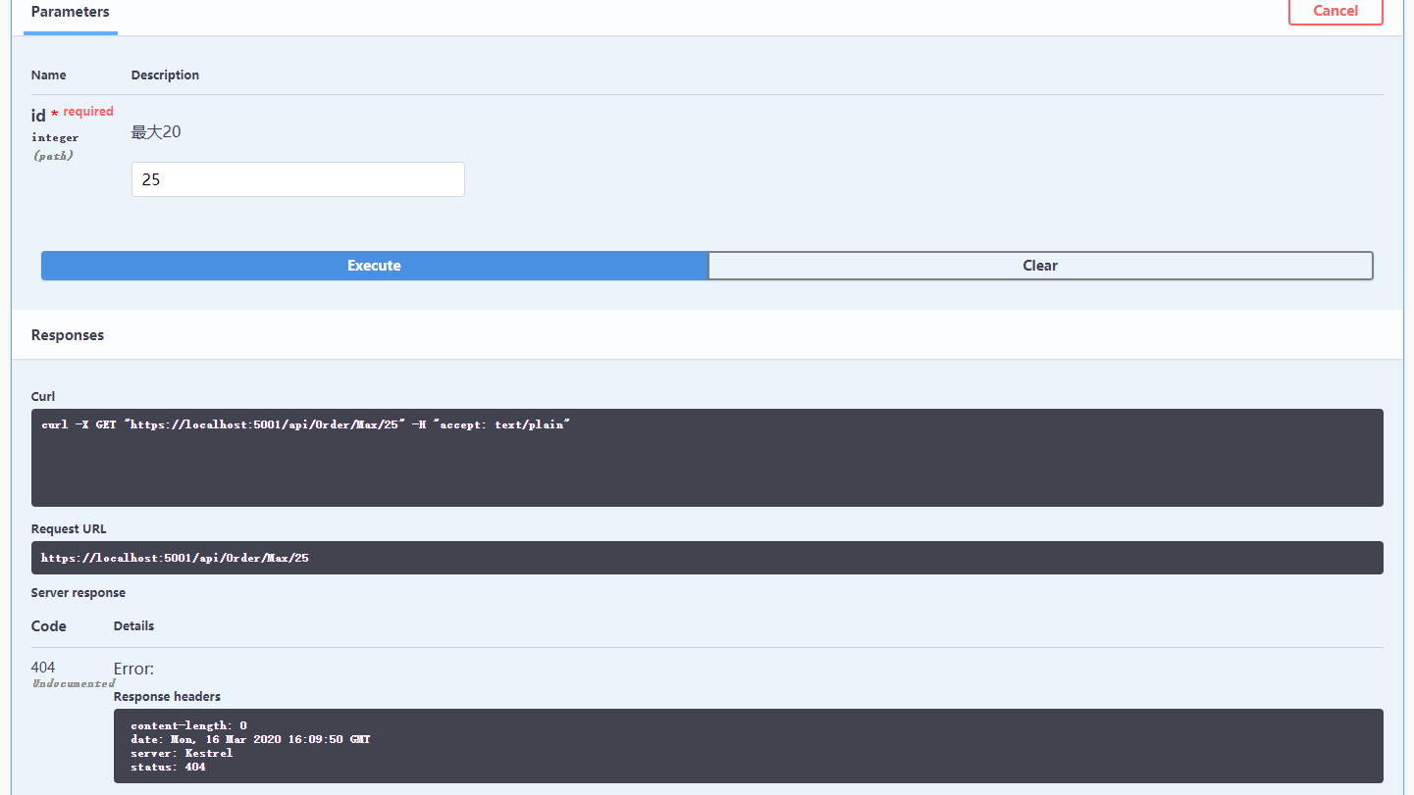Click the 'id' parameter name
This screenshot has height=795, width=1414.
[38, 116]
